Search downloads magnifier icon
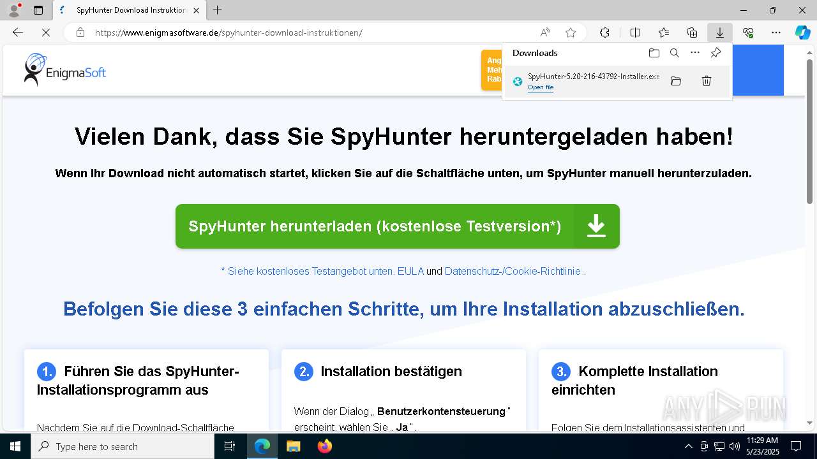This screenshot has width=817, height=459. [674, 53]
